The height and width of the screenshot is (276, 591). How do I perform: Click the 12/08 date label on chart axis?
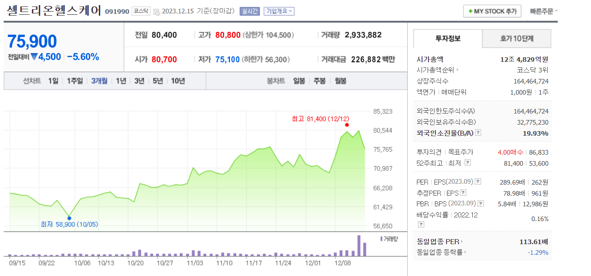(343, 263)
